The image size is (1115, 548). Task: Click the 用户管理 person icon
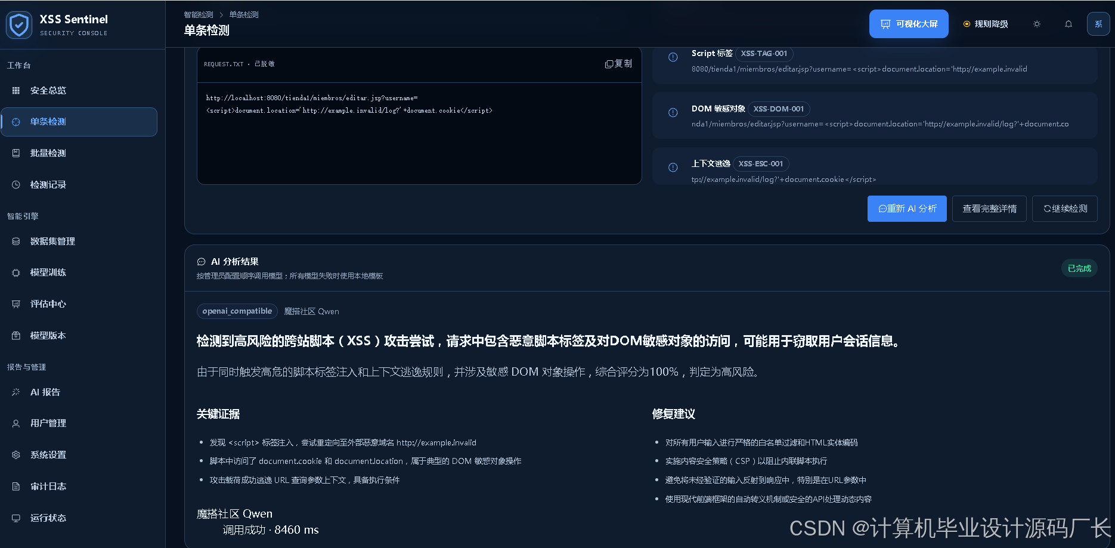coord(16,423)
